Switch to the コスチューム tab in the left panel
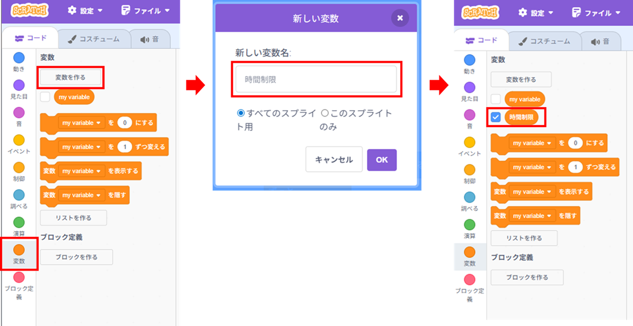 tap(93, 39)
